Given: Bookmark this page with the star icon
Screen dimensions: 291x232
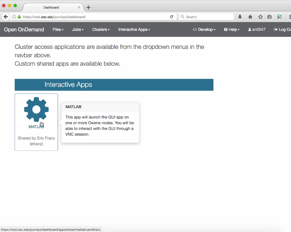Looking at the screenshot, I should click(x=260, y=17).
